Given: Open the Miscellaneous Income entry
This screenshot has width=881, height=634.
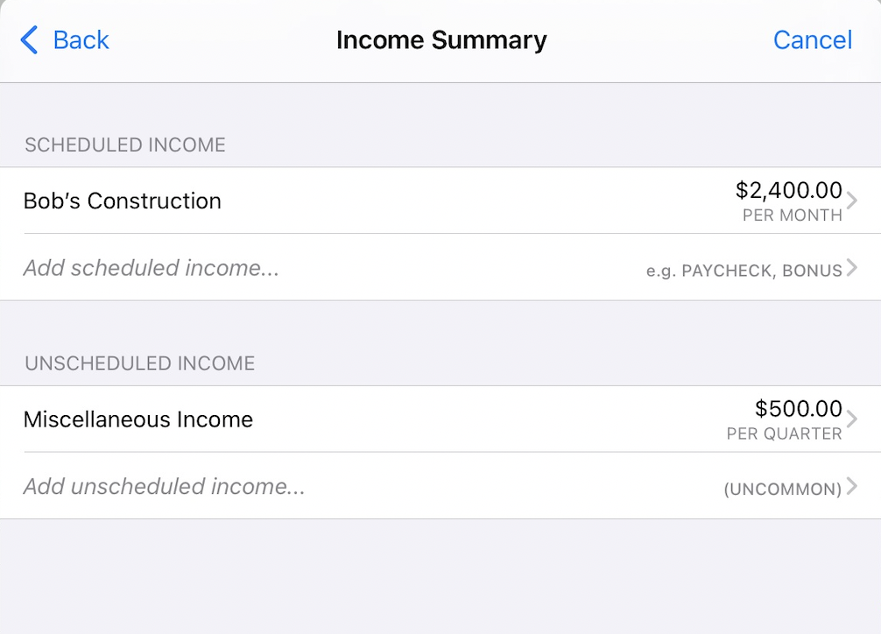Looking at the screenshot, I should [138, 419].
